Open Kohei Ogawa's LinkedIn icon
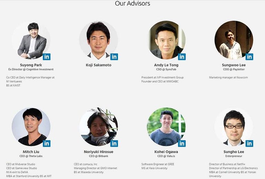Image resolution: width=265 pixels, height=179 pixels. (x=182, y=143)
